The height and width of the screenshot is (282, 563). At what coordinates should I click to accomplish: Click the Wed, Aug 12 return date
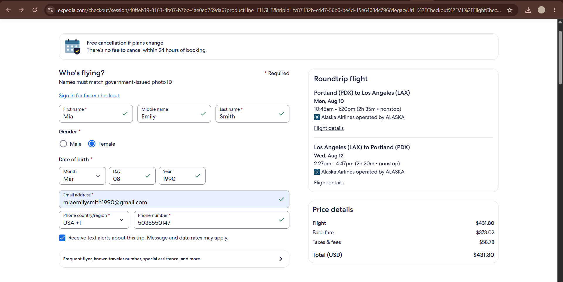tap(329, 156)
